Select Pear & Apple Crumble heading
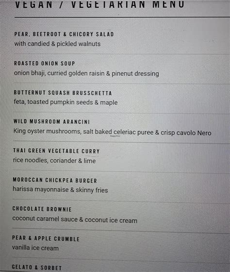 [x=46, y=239]
